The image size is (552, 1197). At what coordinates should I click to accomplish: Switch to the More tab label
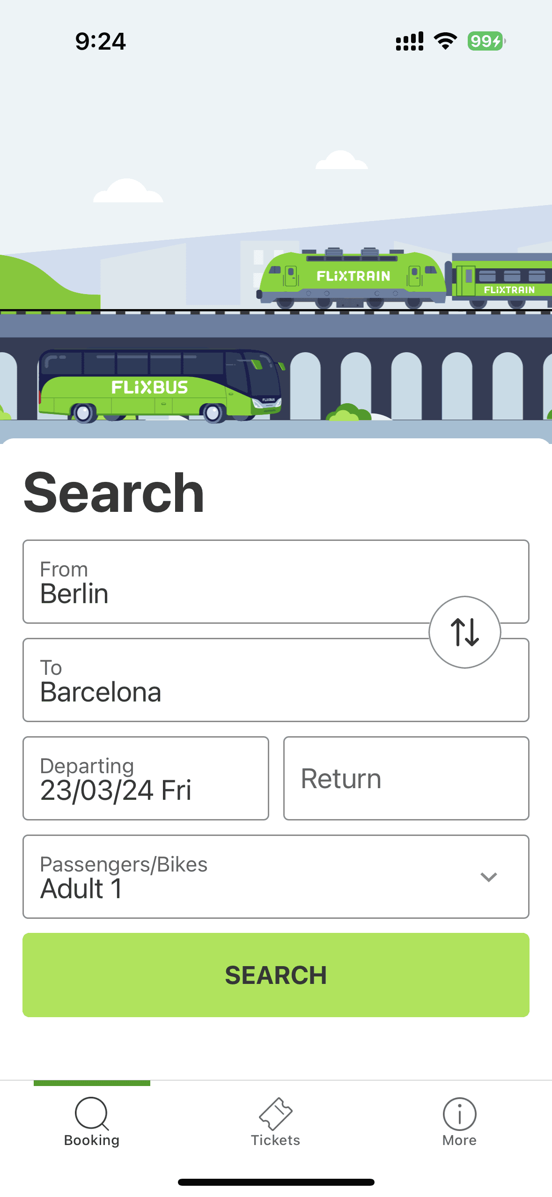click(x=459, y=1140)
